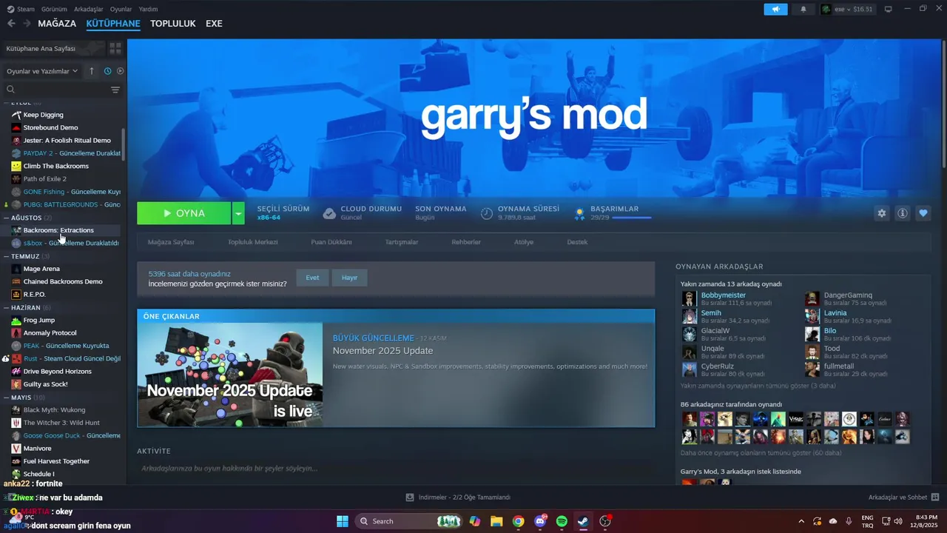Open the November 2025 Update thumbnail

pos(230,375)
